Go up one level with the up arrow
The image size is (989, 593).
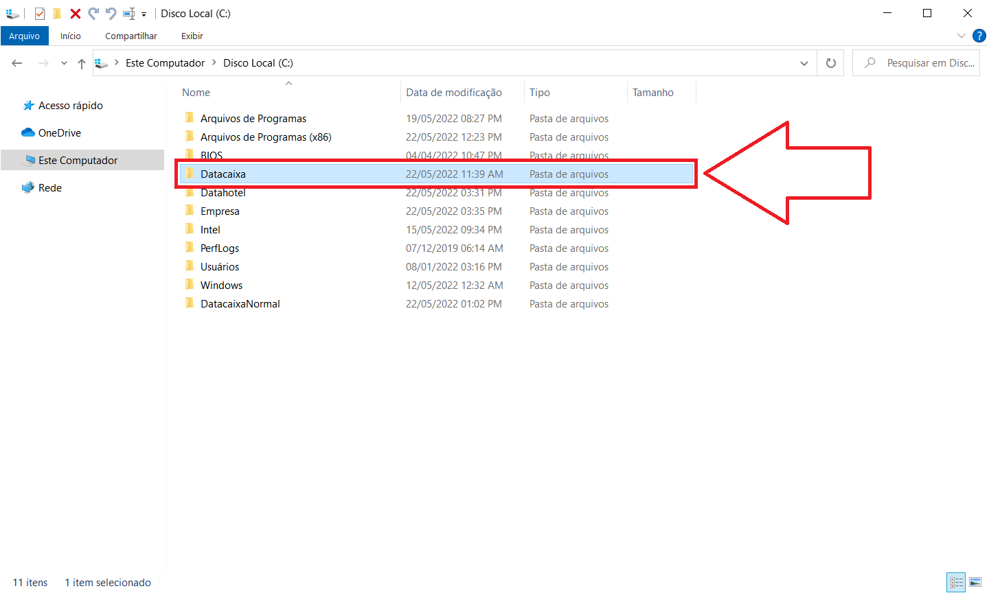(82, 63)
